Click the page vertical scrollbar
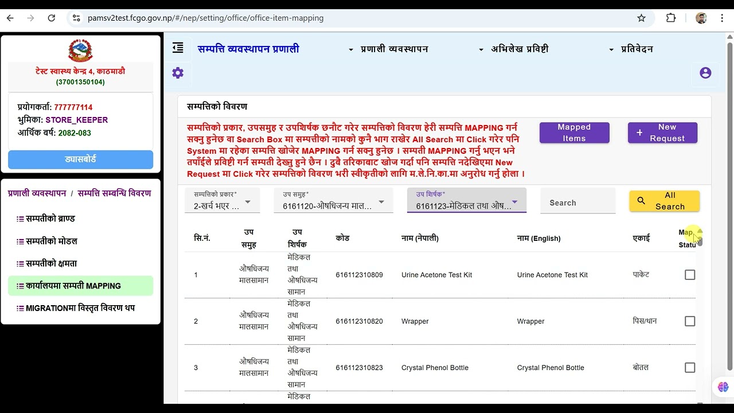 click(729, 206)
